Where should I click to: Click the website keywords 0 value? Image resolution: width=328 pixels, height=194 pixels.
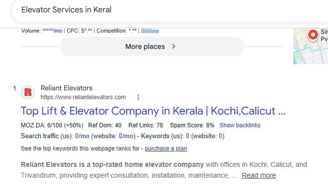tap(220, 136)
